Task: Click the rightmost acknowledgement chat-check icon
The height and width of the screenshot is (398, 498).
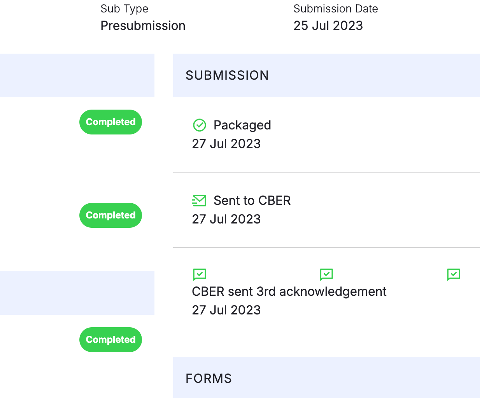Action: (x=454, y=274)
